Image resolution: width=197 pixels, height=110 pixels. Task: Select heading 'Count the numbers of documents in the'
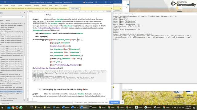[12, 55]
